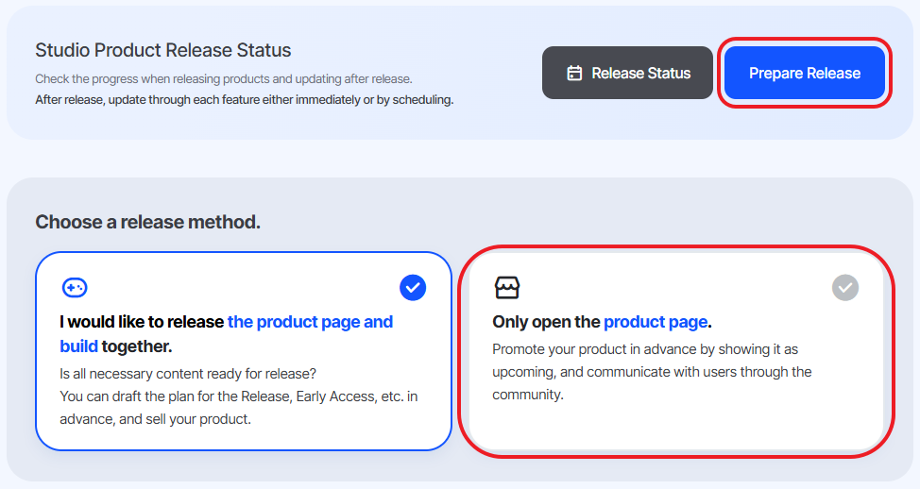Screen dimensions: 920x489
Task: Click blue 'product page' text in right card
Action: [656, 322]
